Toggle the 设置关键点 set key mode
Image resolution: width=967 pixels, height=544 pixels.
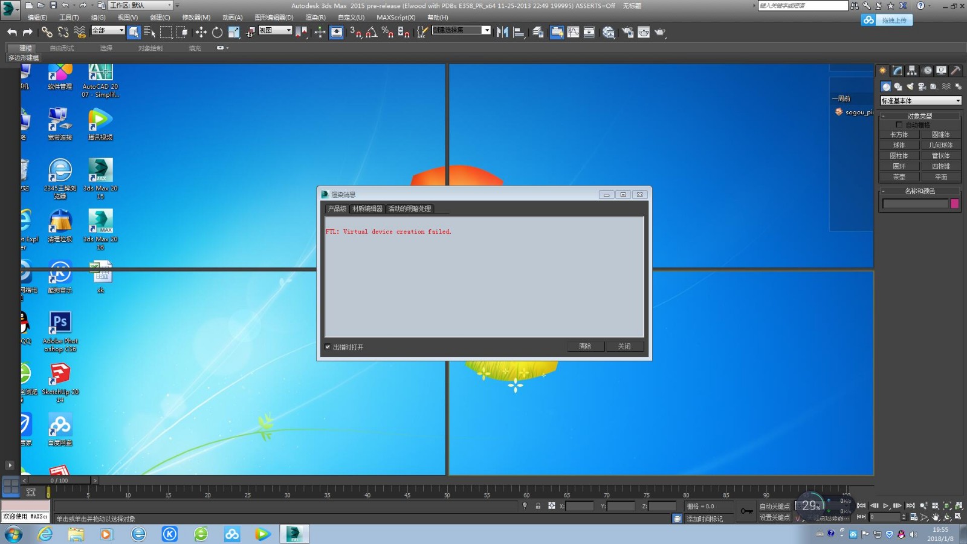(774, 517)
